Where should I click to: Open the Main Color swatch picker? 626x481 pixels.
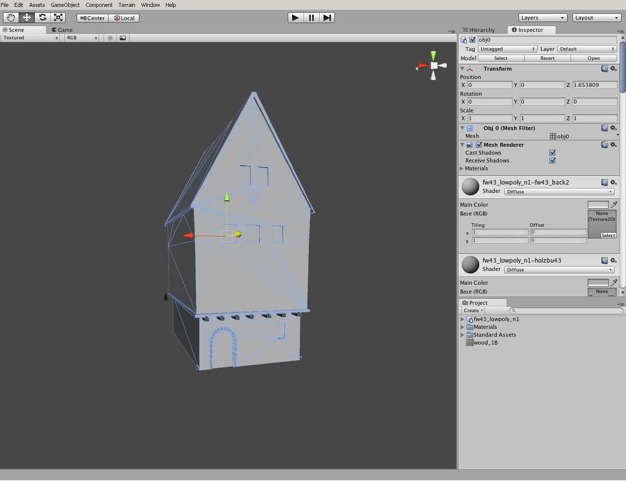coord(598,204)
